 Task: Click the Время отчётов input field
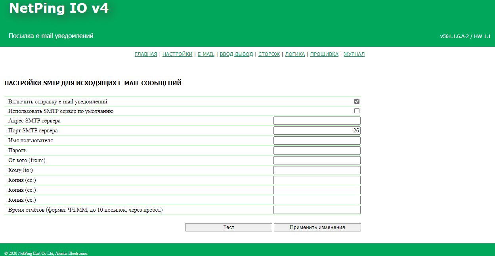point(317,210)
